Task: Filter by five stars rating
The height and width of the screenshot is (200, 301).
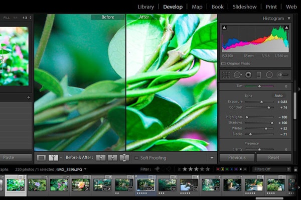Action: coord(208,169)
